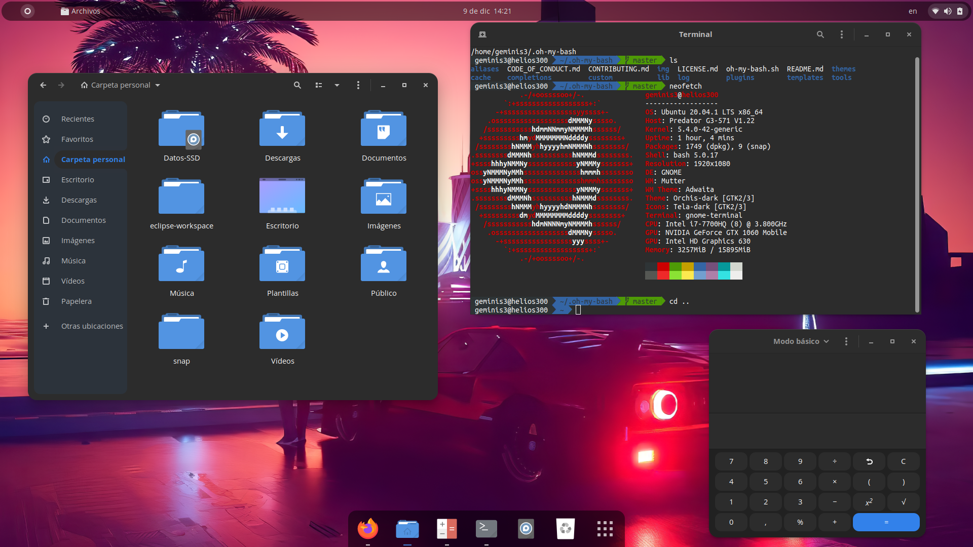973x547 pixels.
Task: Open the Descargas folder thumbnail
Action: [282, 129]
